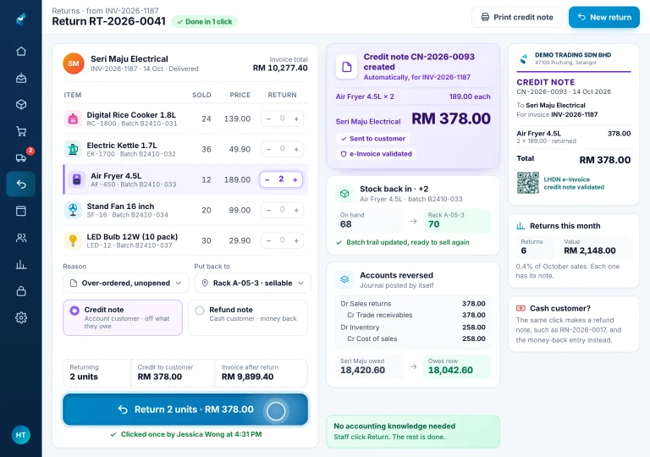Click the New return button
Viewport: 650px width, 457px height.
coord(604,18)
